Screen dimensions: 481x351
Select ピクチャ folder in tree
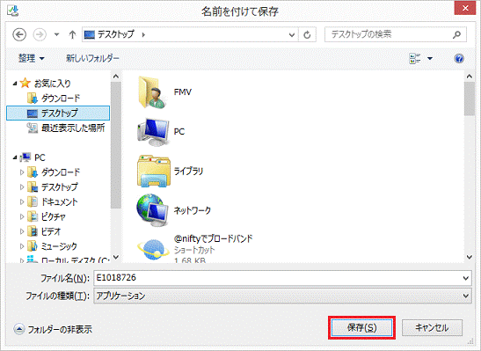(x=54, y=216)
